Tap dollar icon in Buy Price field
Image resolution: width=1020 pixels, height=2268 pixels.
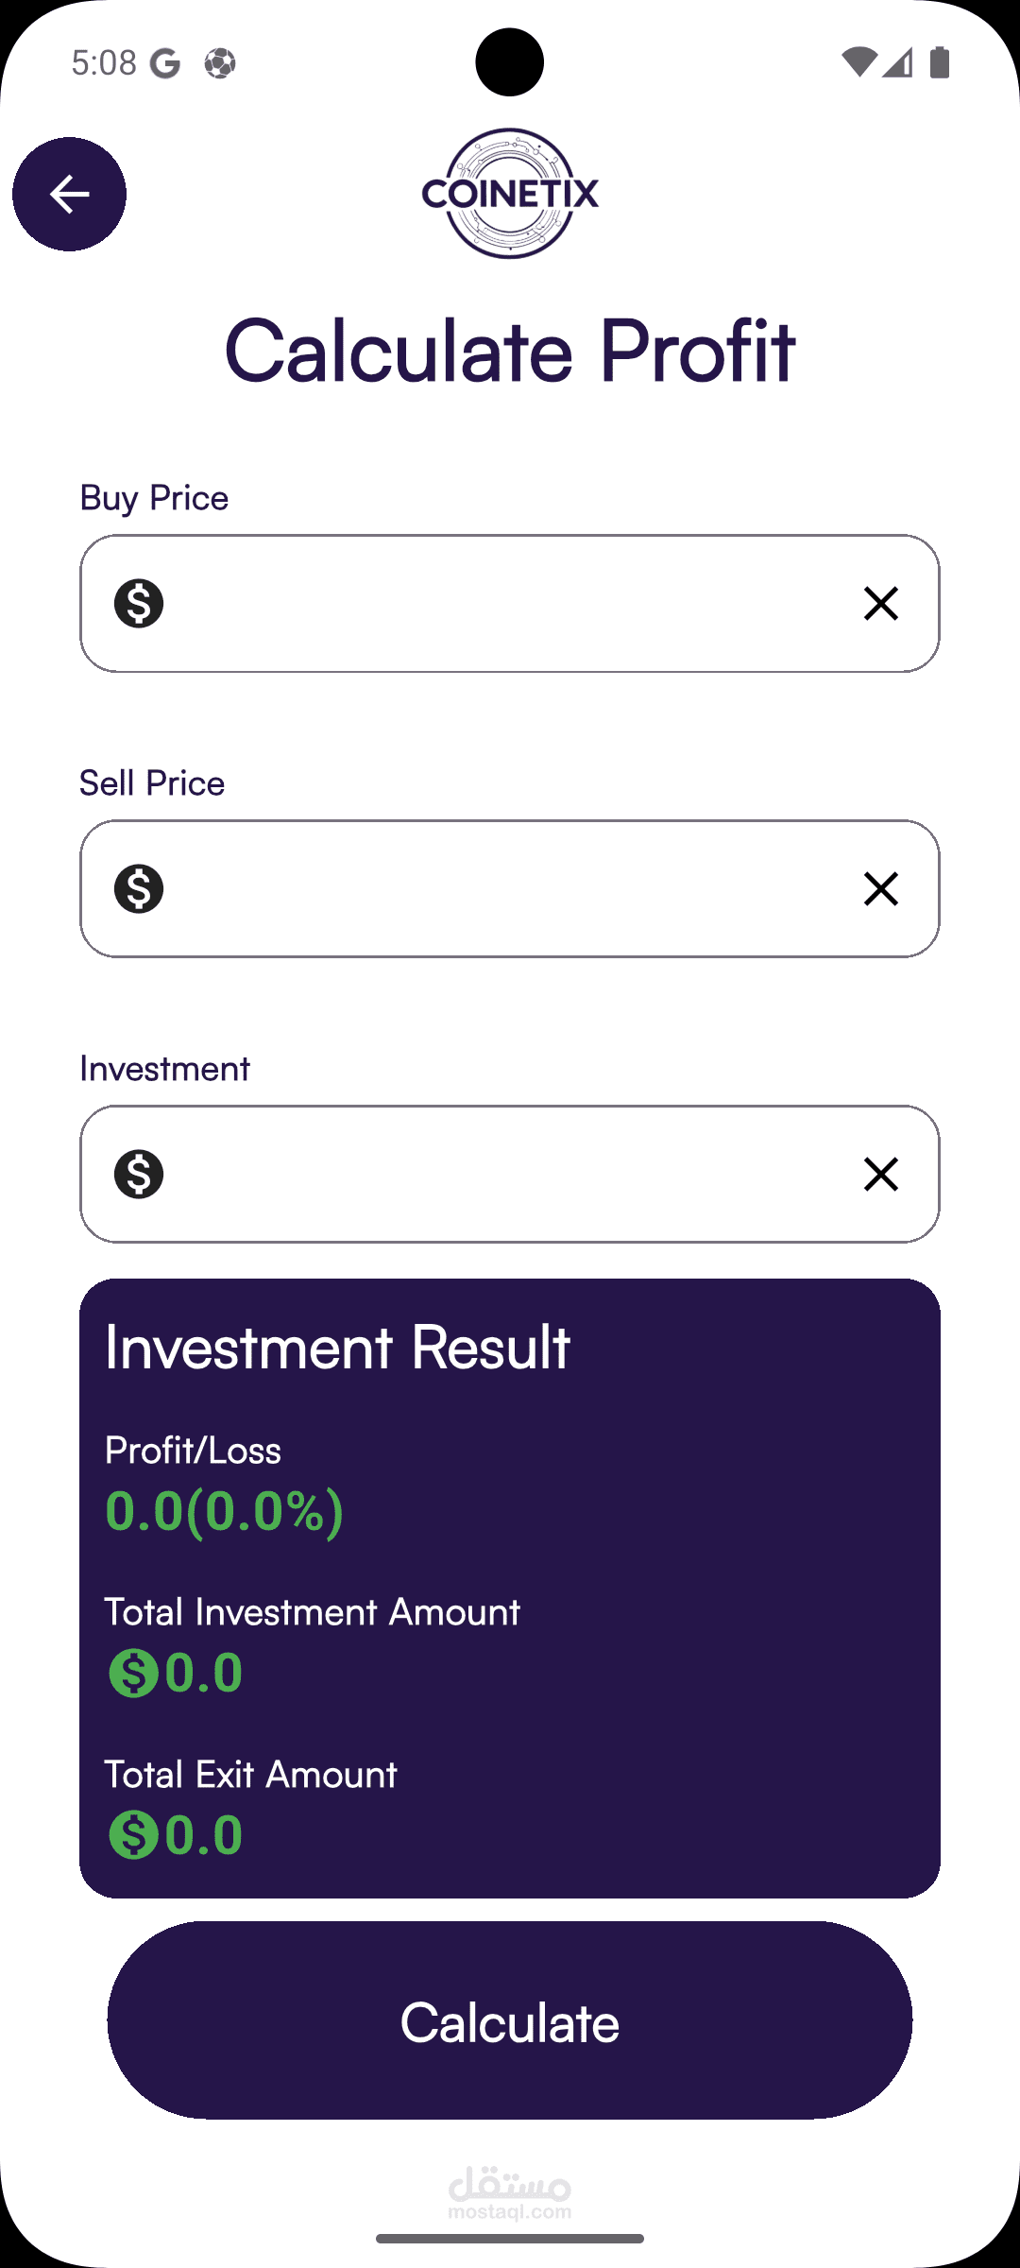(x=139, y=603)
